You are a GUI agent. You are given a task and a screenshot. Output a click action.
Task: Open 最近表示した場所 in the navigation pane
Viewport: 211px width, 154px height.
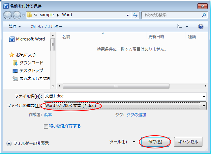[31, 79]
